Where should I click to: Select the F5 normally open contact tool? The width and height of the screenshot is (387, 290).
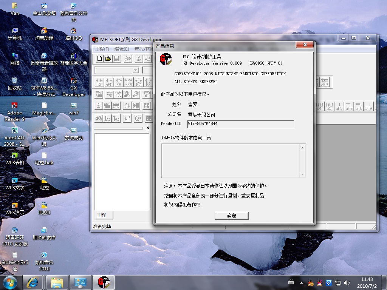(99, 82)
